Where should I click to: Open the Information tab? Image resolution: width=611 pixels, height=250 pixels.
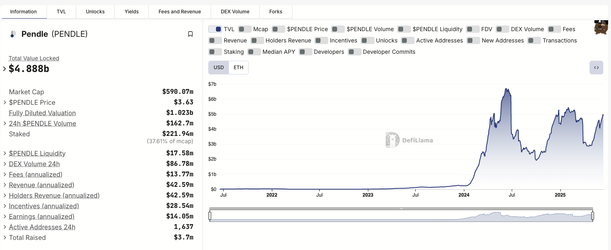23,12
